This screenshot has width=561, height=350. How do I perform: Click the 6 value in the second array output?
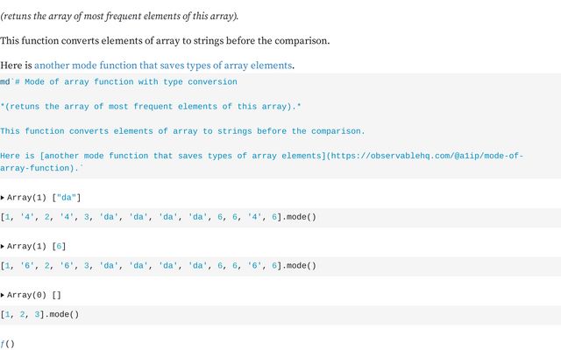pyautogui.click(x=60, y=247)
